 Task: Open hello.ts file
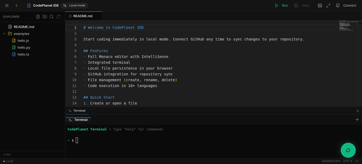[x=33, y=54]
